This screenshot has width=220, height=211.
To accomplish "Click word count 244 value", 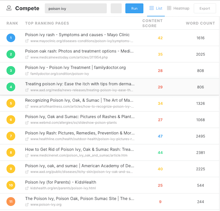I will 200,202.
